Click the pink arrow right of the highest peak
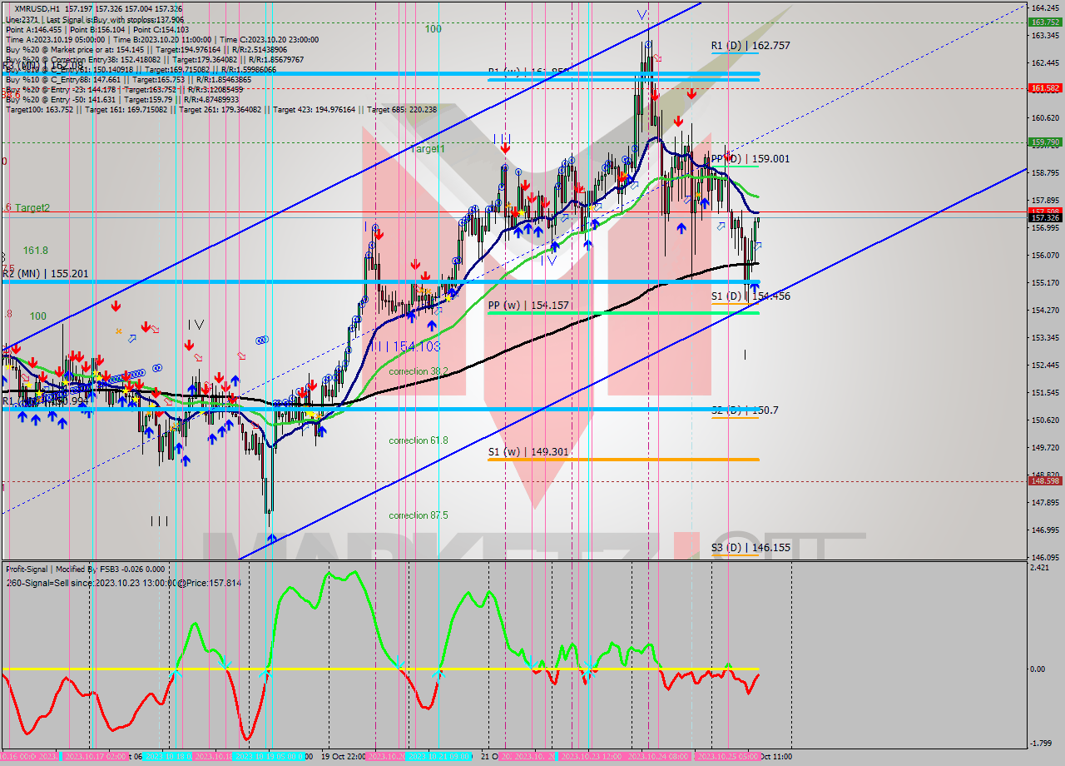Screen dimensions: 1065x766 (657, 57)
